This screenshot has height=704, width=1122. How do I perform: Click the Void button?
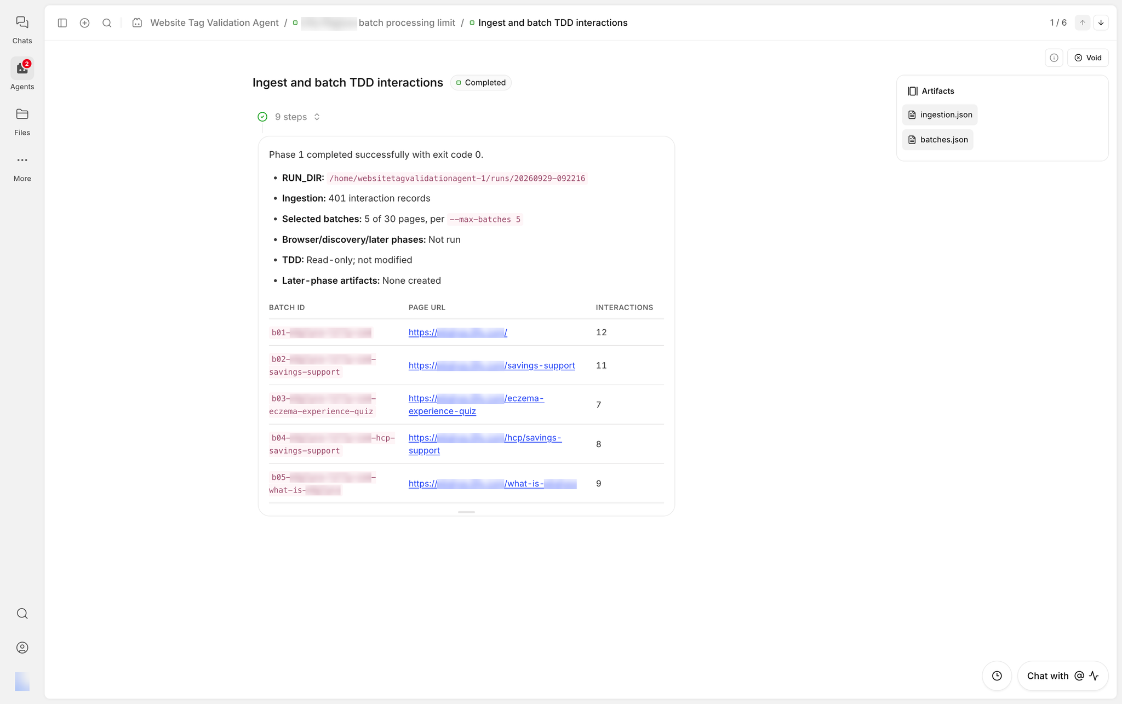click(1088, 58)
